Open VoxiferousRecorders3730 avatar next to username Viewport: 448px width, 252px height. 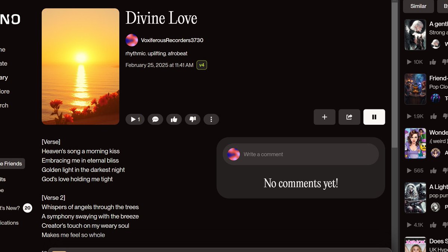click(x=132, y=40)
